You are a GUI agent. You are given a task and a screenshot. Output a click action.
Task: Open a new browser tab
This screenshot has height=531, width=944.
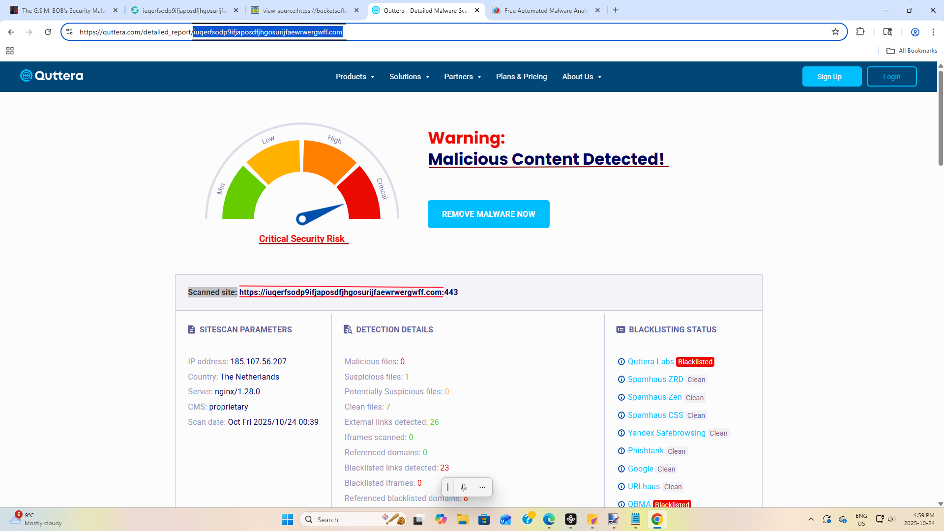[616, 10]
